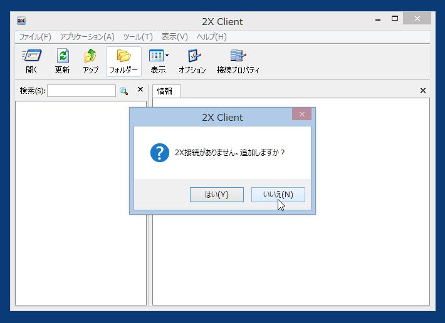Minimize the 2X Client main window
The height and width of the screenshot is (323, 445).
pos(378,19)
